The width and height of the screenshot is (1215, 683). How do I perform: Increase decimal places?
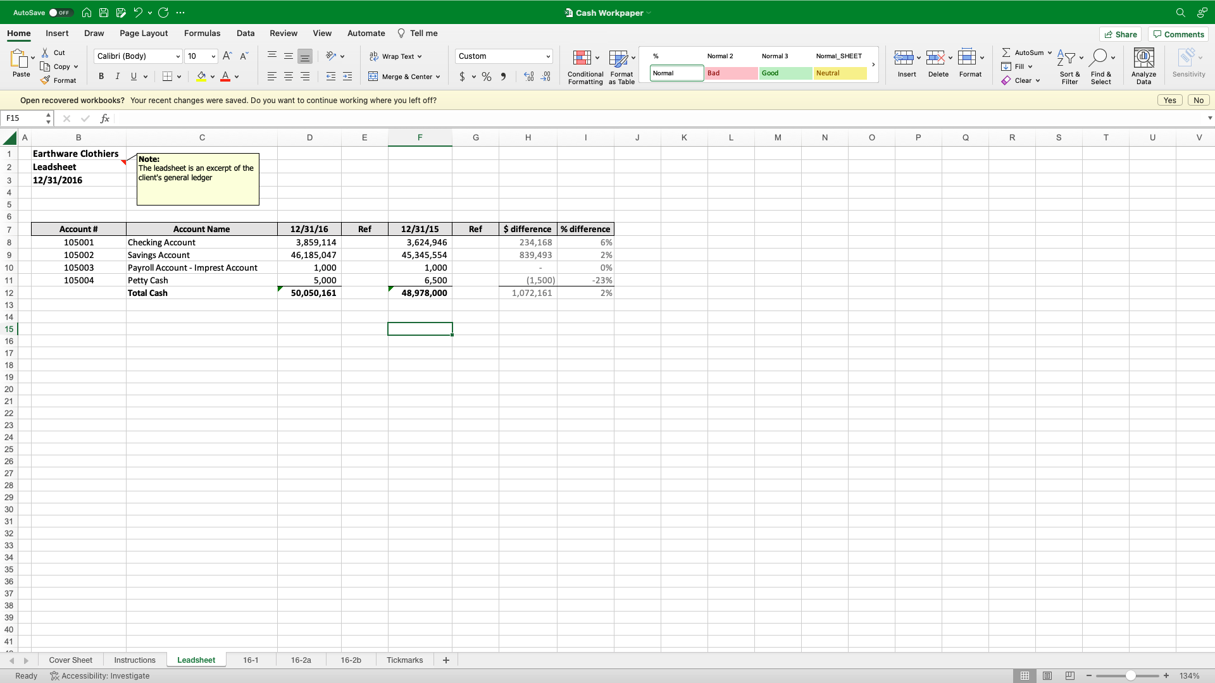point(528,77)
